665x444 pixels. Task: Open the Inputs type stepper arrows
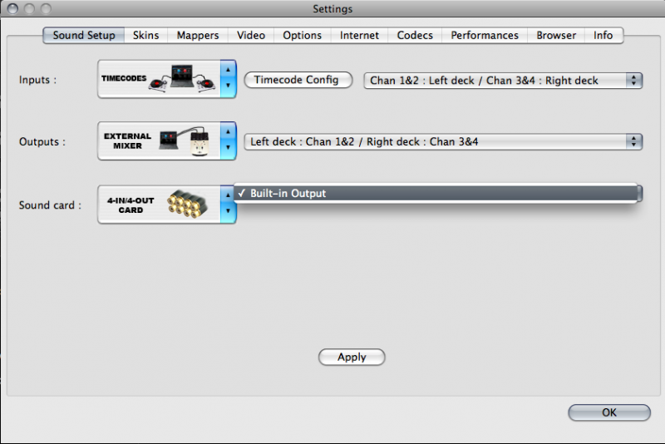[229, 80]
